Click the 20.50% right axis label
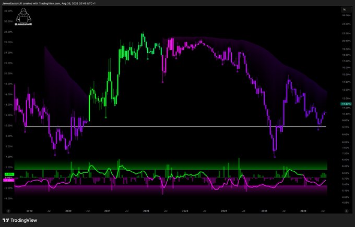The image size is (355, 227). click(x=347, y=41)
